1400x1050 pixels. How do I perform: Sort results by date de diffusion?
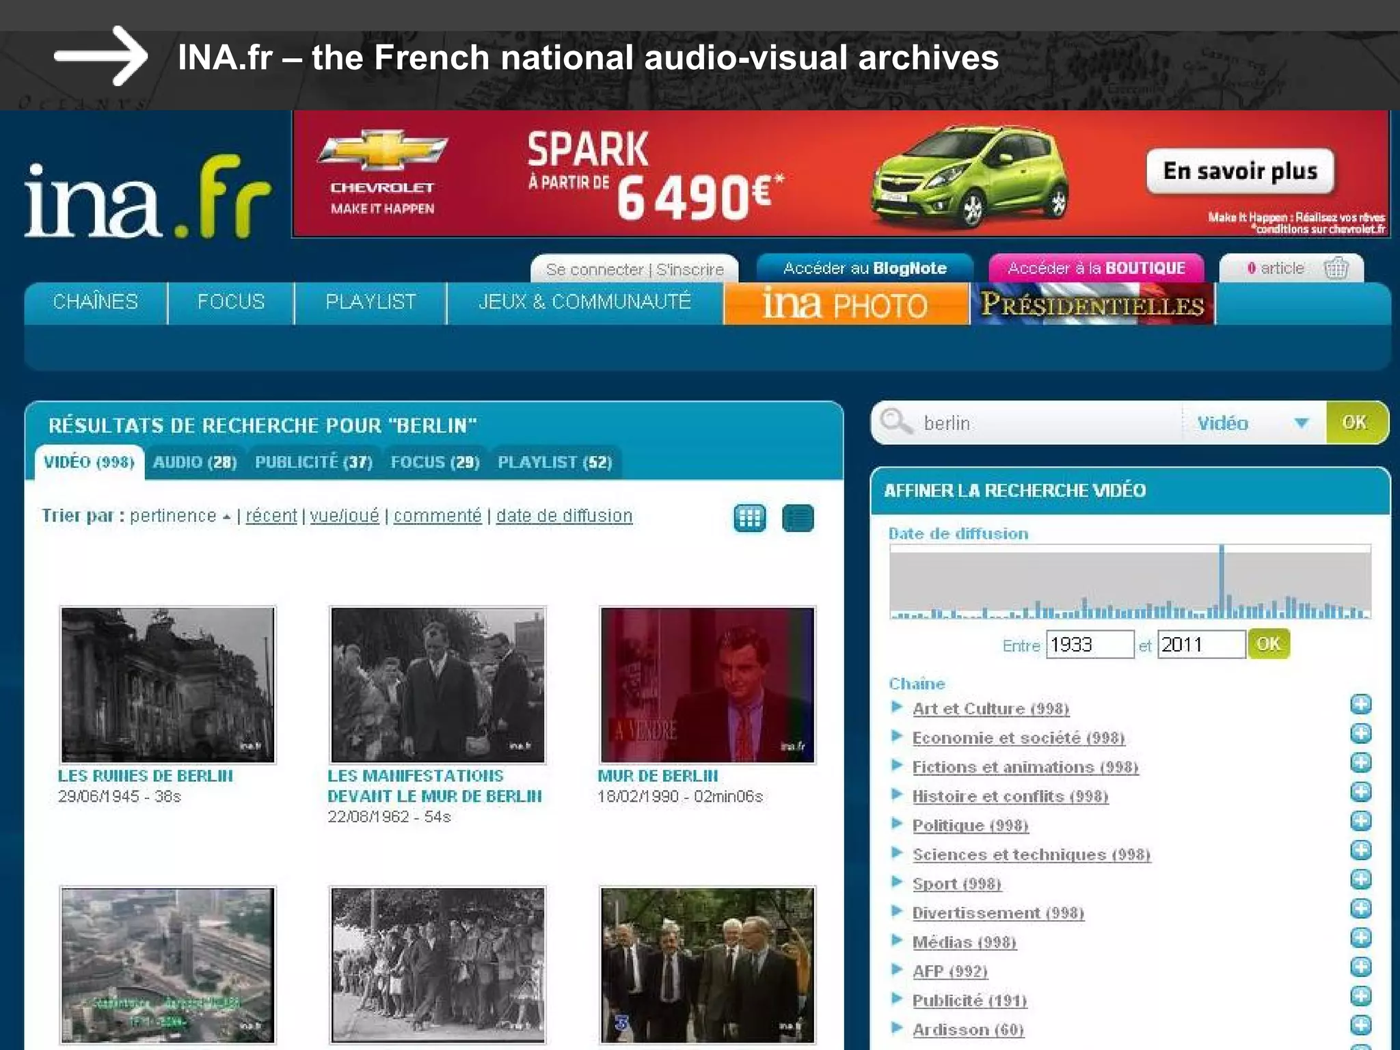[x=564, y=515]
